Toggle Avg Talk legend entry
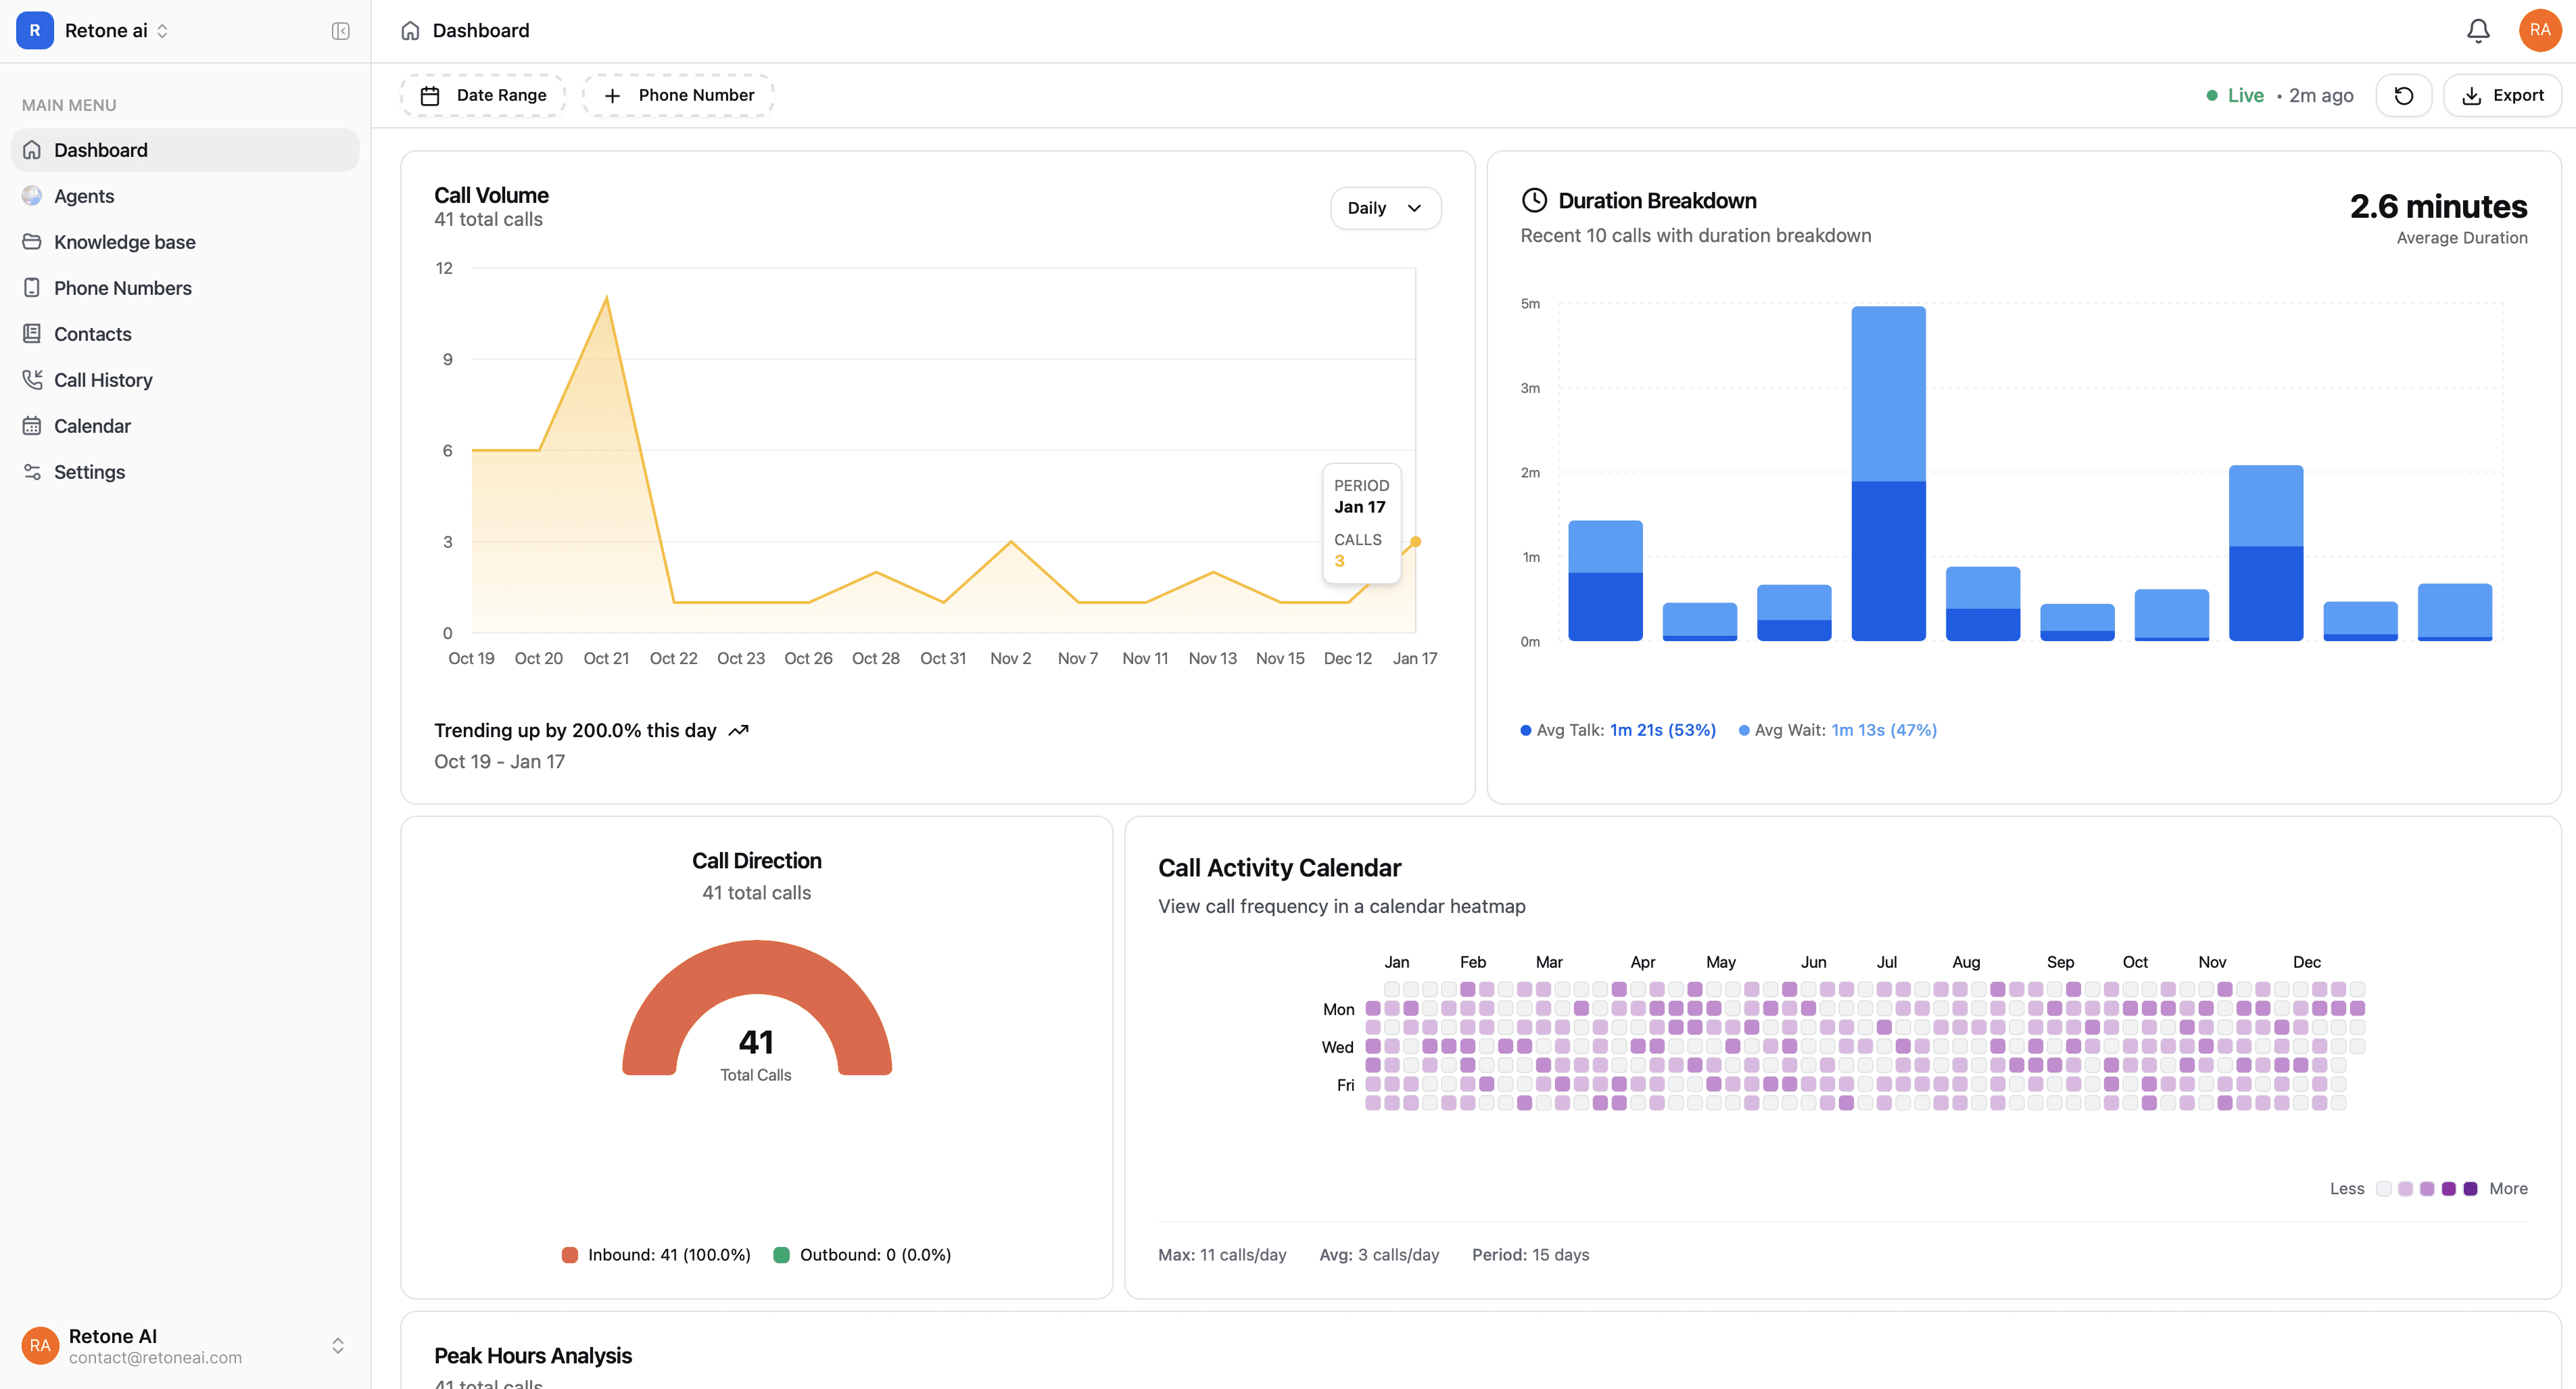This screenshot has width=2576, height=1389. 1617,730
